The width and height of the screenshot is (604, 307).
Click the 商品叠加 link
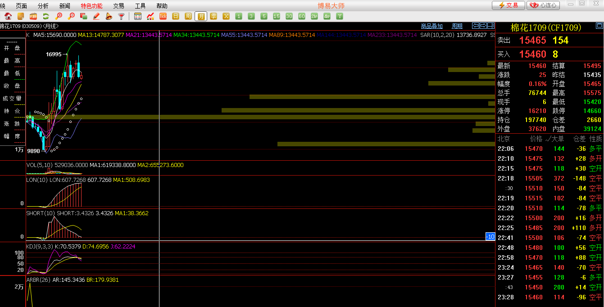[x=432, y=26]
